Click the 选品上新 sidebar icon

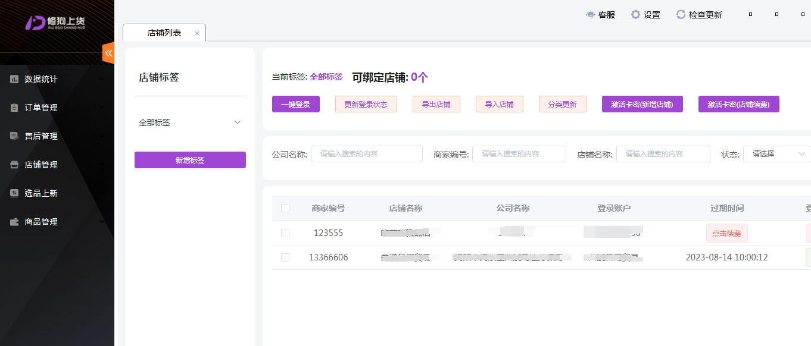tap(14, 193)
